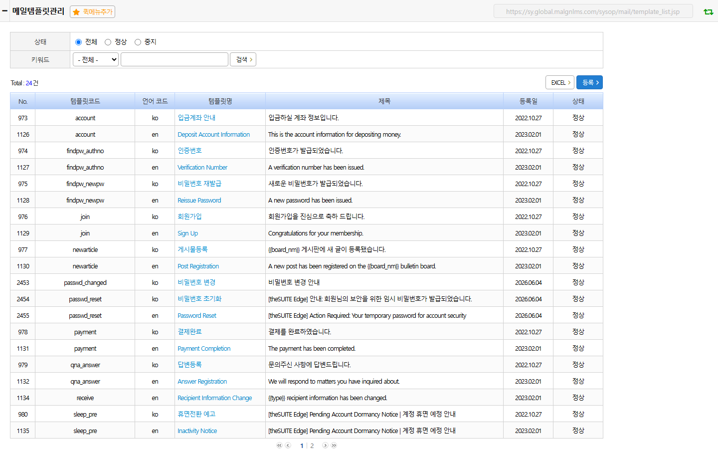
Task: Open the Password Reset template
Action: 197,315
